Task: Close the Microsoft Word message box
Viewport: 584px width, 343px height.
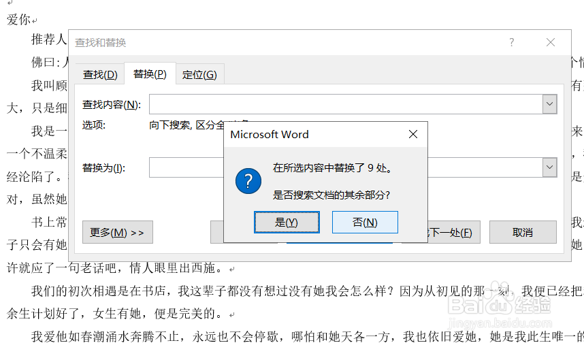Action: point(413,134)
